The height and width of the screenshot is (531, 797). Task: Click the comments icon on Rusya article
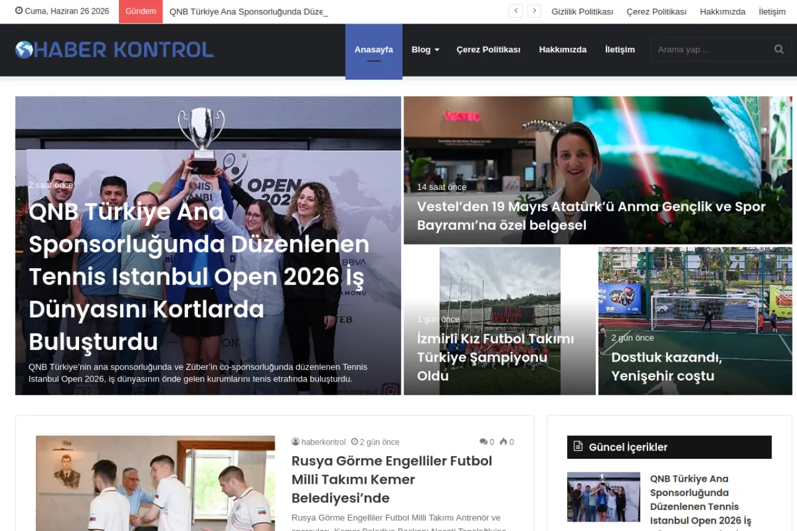[483, 442]
